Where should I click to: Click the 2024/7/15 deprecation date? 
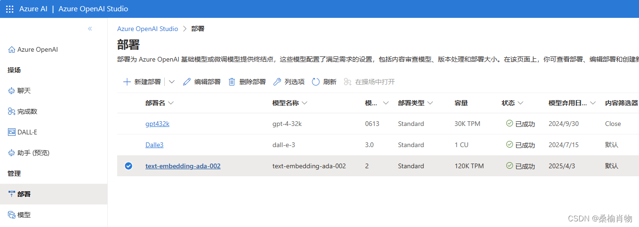point(565,145)
